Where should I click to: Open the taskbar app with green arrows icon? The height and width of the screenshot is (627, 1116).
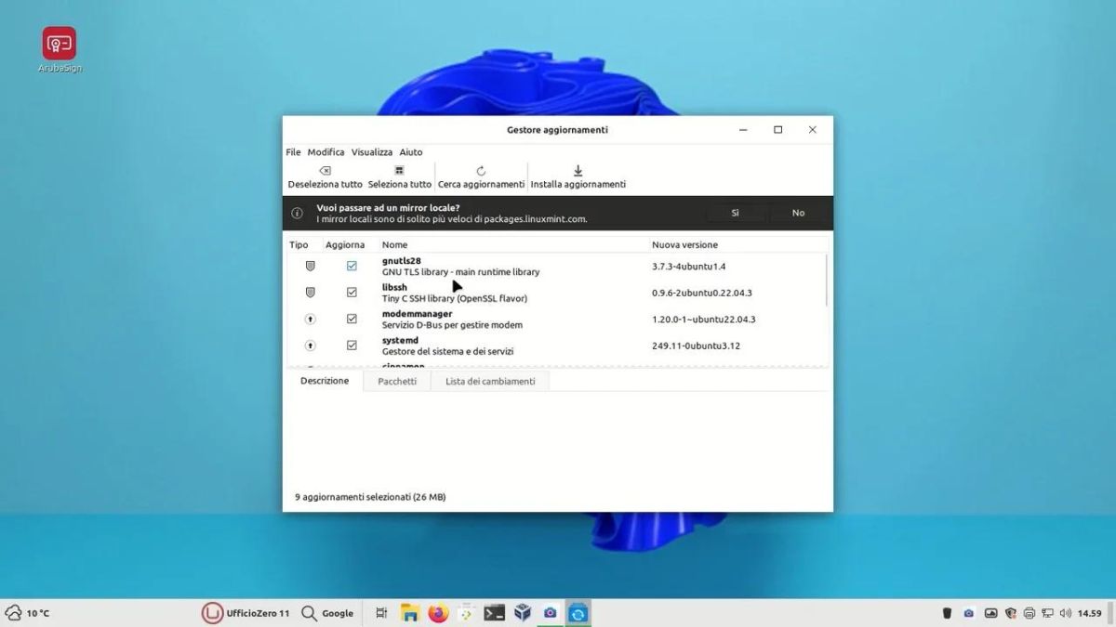pyautogui.click(x=466, y=613)
